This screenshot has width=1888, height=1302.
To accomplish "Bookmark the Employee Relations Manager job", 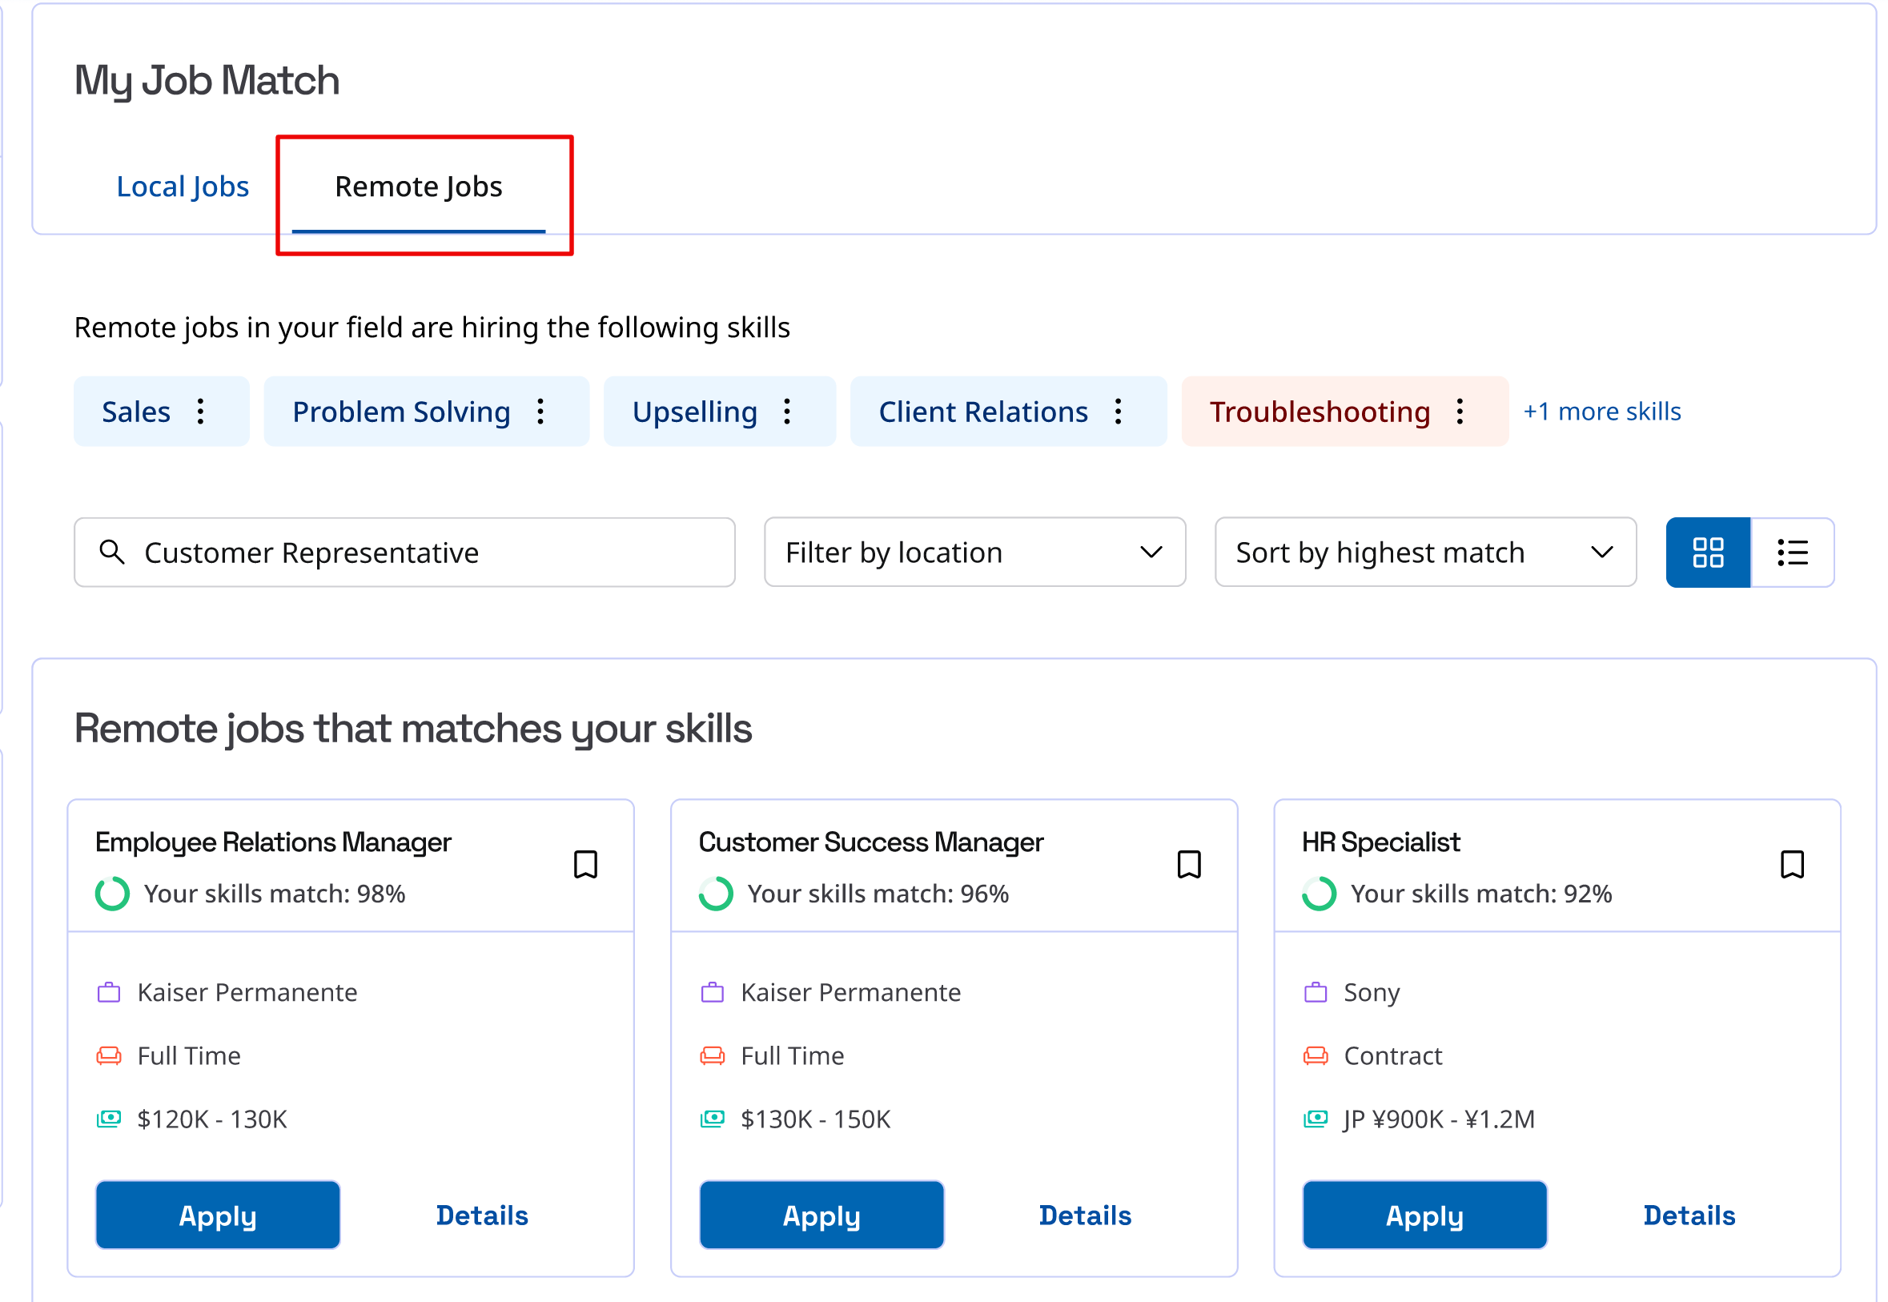I will click(x=585, y=864).
